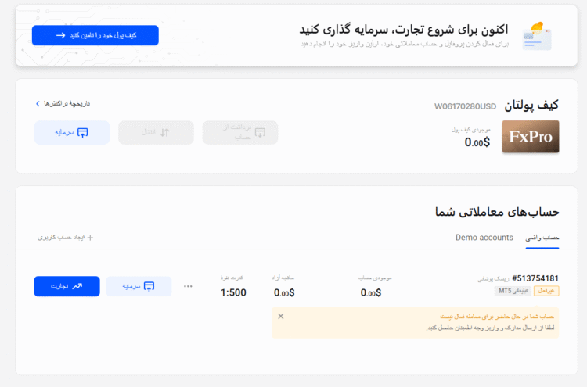The width and height of the screenshot is (587, 387).
Task: Click the MT5 platform badge
Action: pyautogui.click(x=513, y=291)
